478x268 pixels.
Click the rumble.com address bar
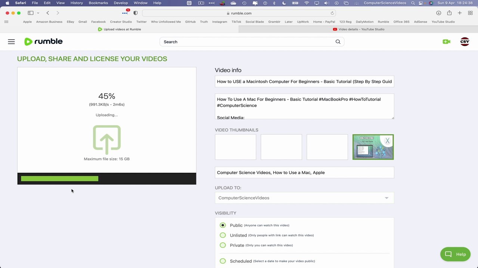point(239,13)
